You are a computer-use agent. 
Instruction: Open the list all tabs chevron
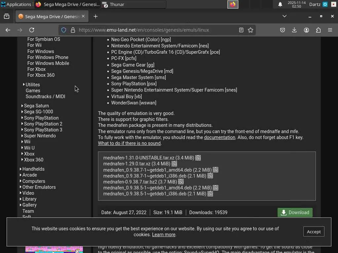285,16
